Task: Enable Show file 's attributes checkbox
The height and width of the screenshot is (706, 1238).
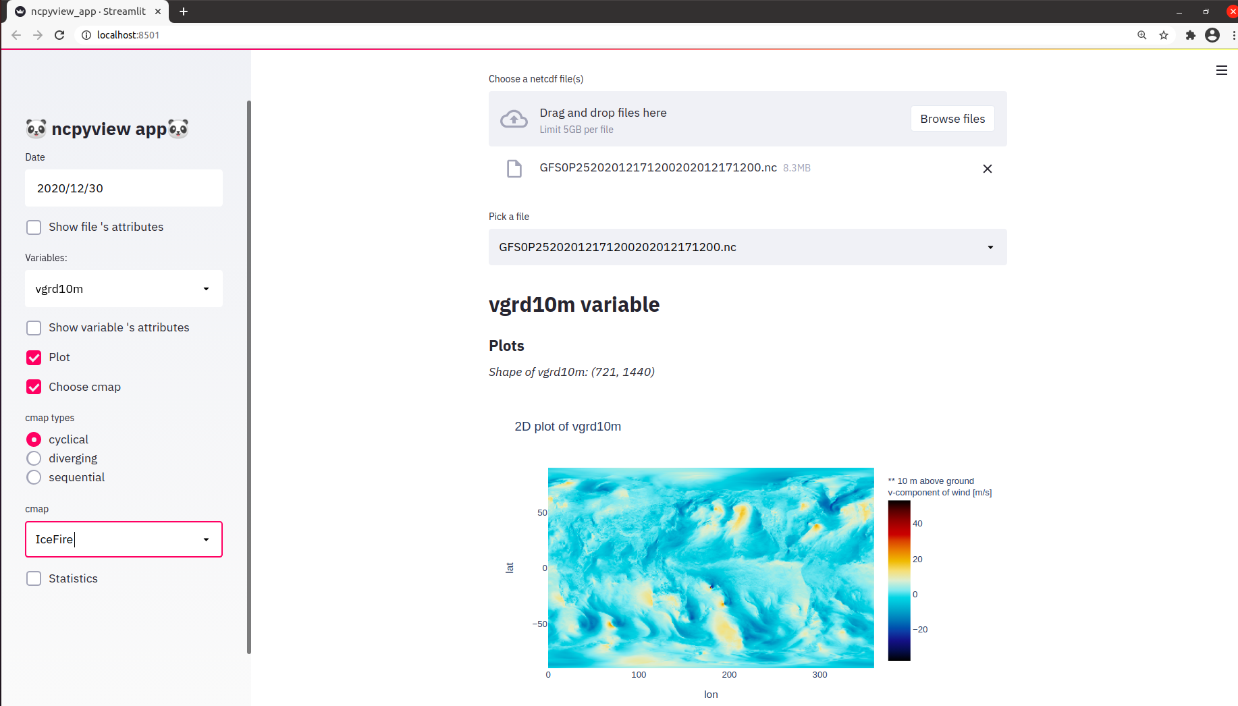Action: [x=34, y=227]
